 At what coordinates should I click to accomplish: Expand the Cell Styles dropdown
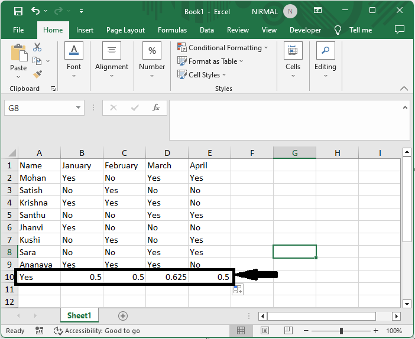click(x=201, y=75)
